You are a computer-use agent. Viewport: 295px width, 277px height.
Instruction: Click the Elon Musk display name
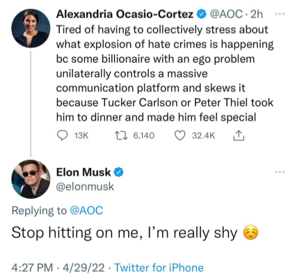click(83, 172)
